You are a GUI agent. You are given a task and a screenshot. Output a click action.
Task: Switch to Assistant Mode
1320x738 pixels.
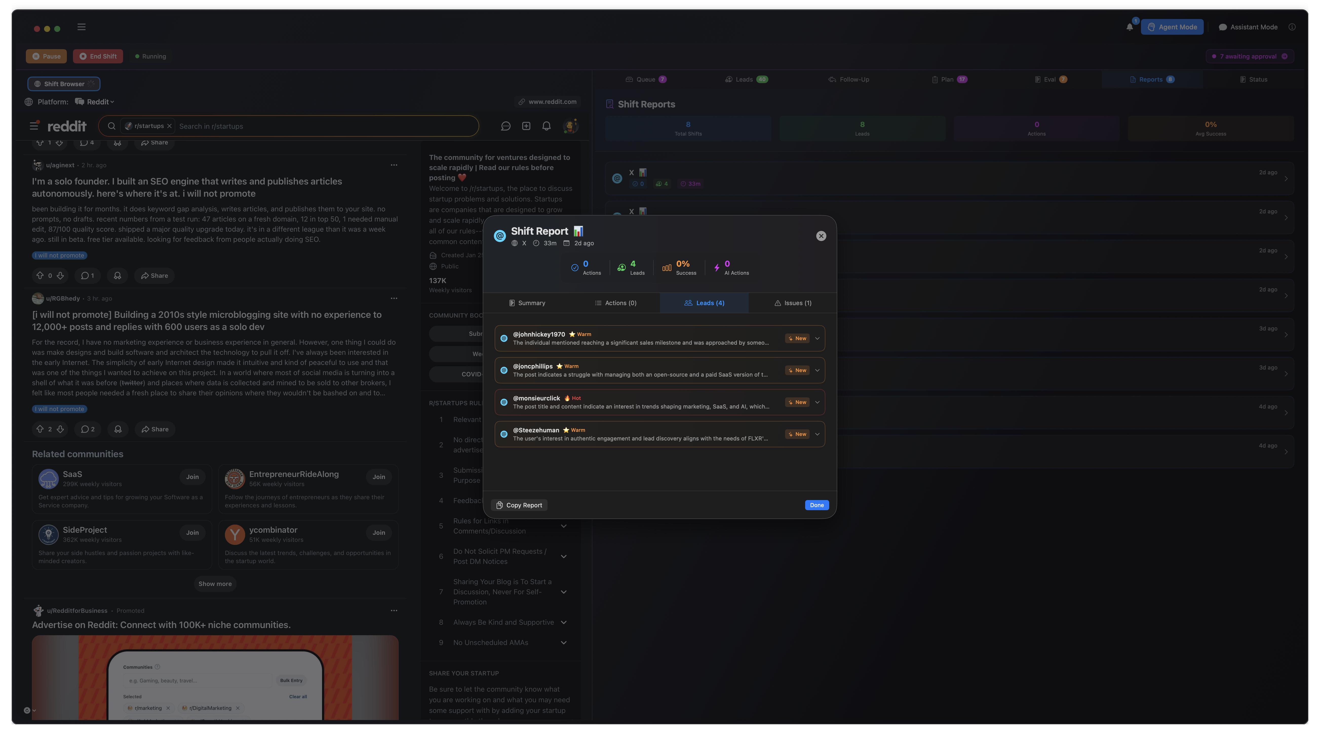click(1248, 27)
